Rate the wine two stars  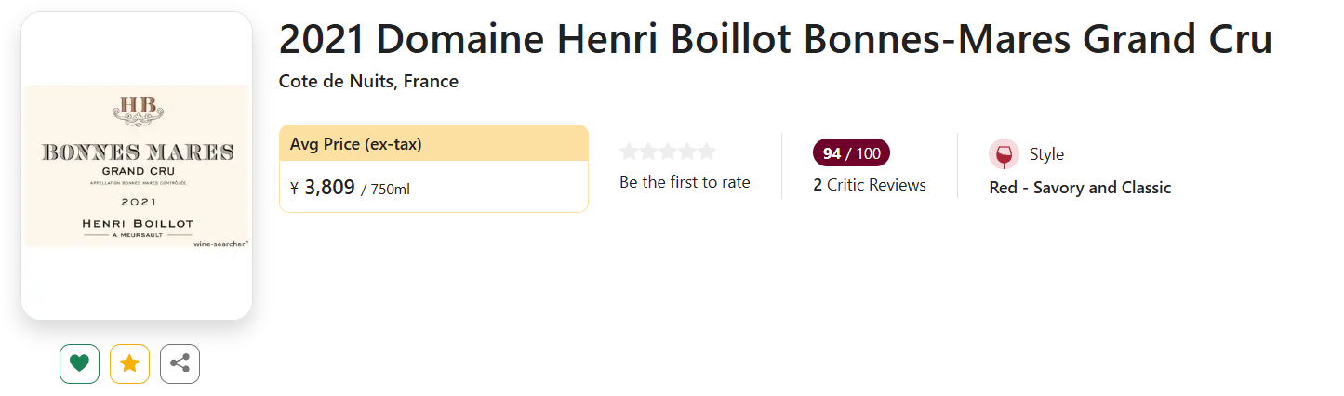coord(649,152)
